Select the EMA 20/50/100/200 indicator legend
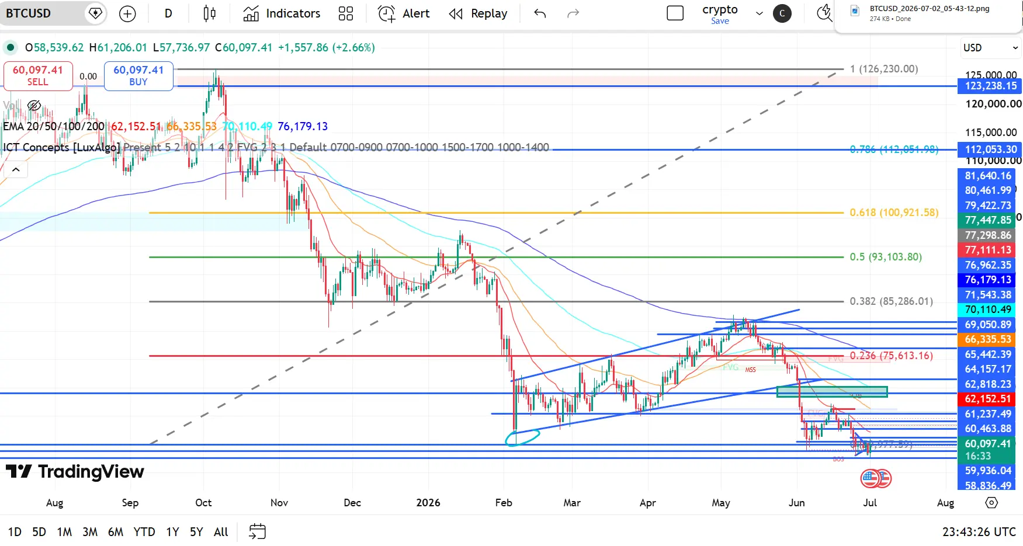 click(54, 126)
